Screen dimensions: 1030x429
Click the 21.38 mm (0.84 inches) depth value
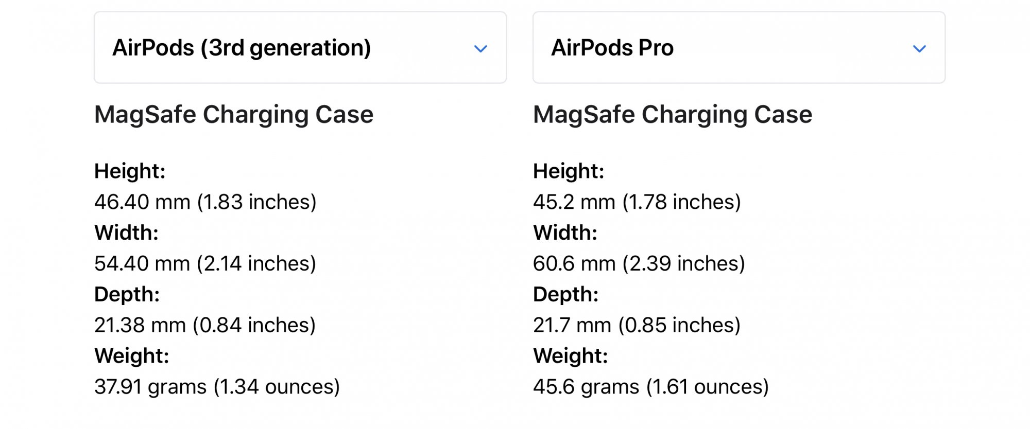[x=205, y=325]
